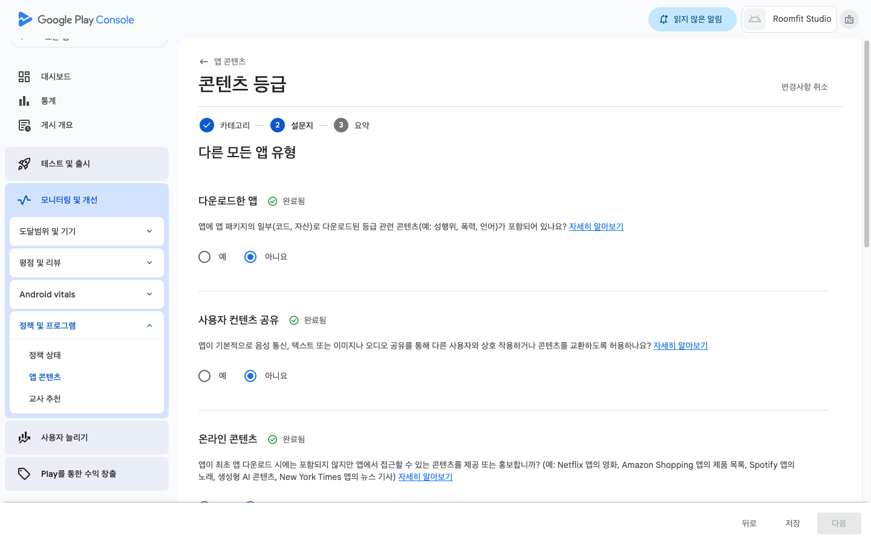The width and height of the screenshot is (871, 544).
Task: Click the rocket icon for 테스트 및 출시
Action: (x=24, y=164)
